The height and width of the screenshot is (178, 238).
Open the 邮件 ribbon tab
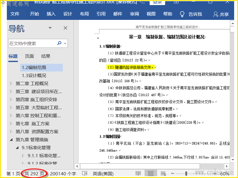click(118, 14)
